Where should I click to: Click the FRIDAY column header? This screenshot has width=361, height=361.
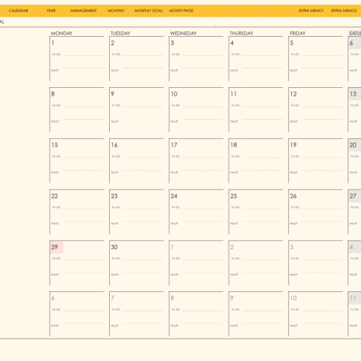coord(297,33)
